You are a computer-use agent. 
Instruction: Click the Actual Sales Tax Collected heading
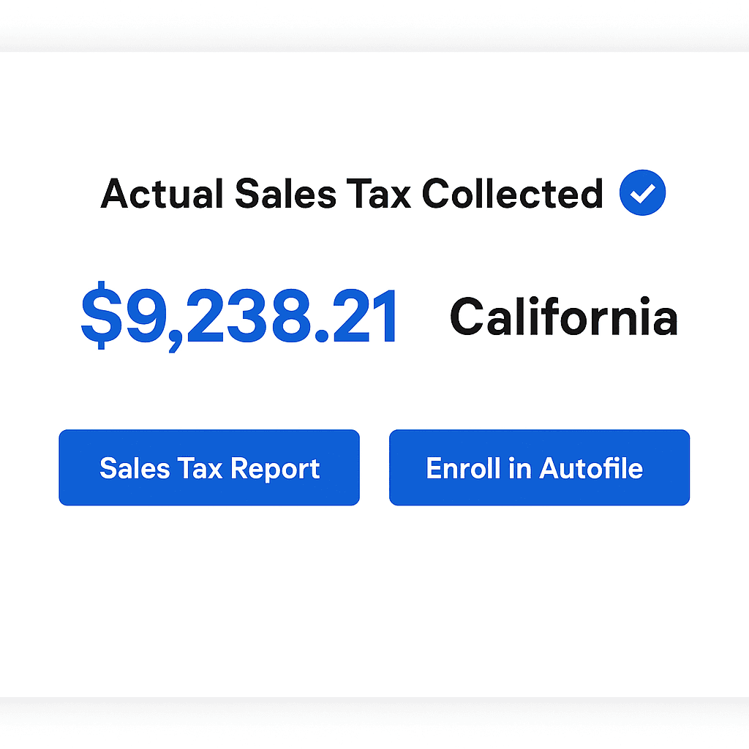352,193
